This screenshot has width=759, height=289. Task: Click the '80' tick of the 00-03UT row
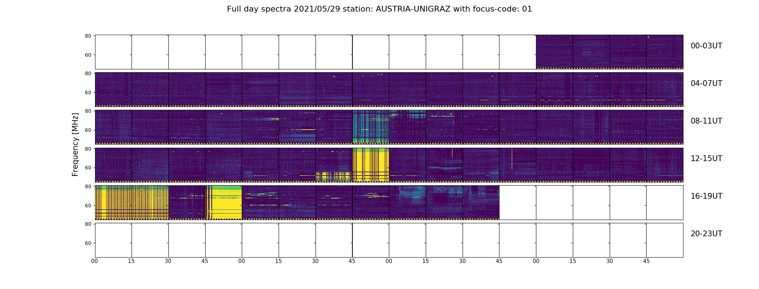88,36
